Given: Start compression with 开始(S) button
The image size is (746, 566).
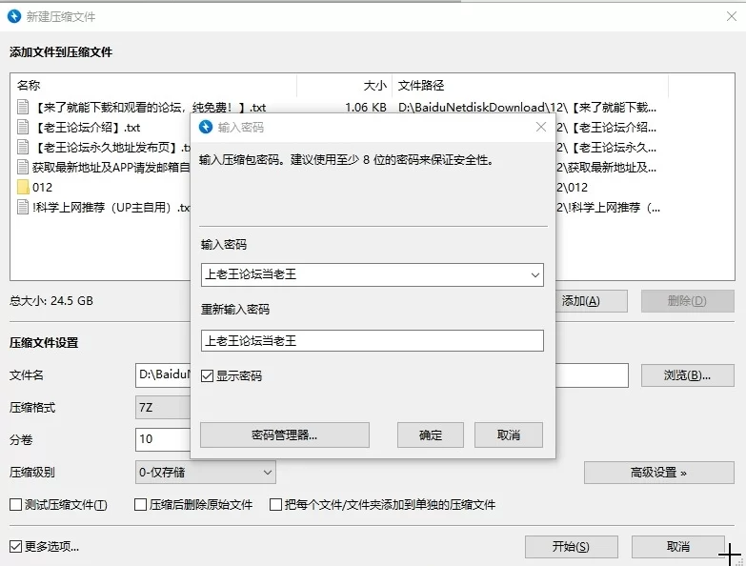Looking at the screenshot, I should pyautogui.click(x=572, y=547).
